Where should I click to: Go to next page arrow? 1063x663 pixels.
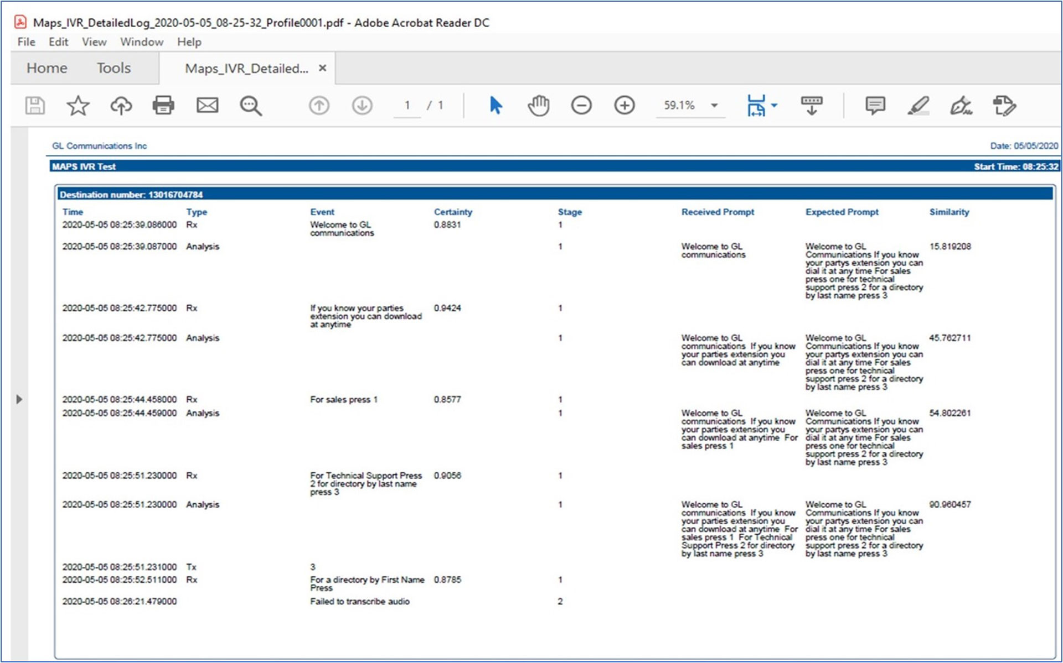point(362,105)
